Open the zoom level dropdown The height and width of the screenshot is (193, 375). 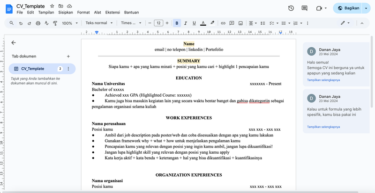point(70,23)
